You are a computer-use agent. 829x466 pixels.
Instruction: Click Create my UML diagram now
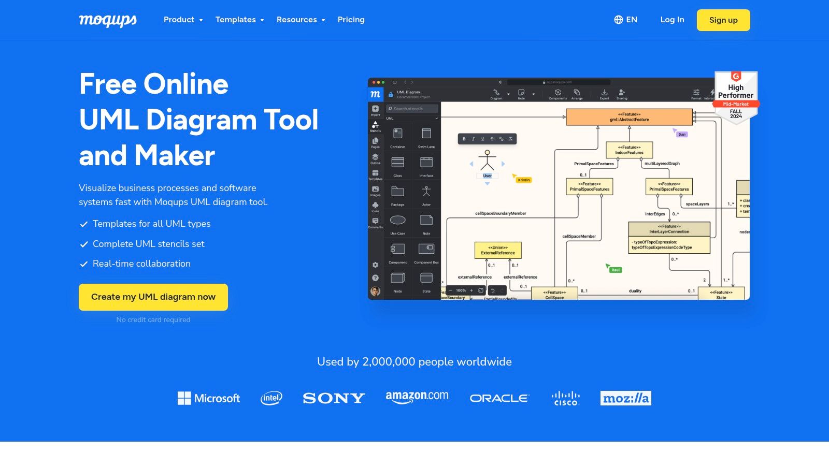tap(153, 297)
